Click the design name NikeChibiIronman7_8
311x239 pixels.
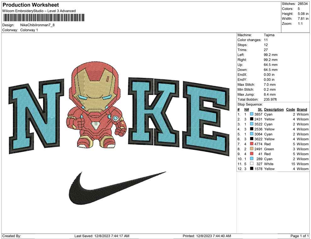[x=37, y=25]
